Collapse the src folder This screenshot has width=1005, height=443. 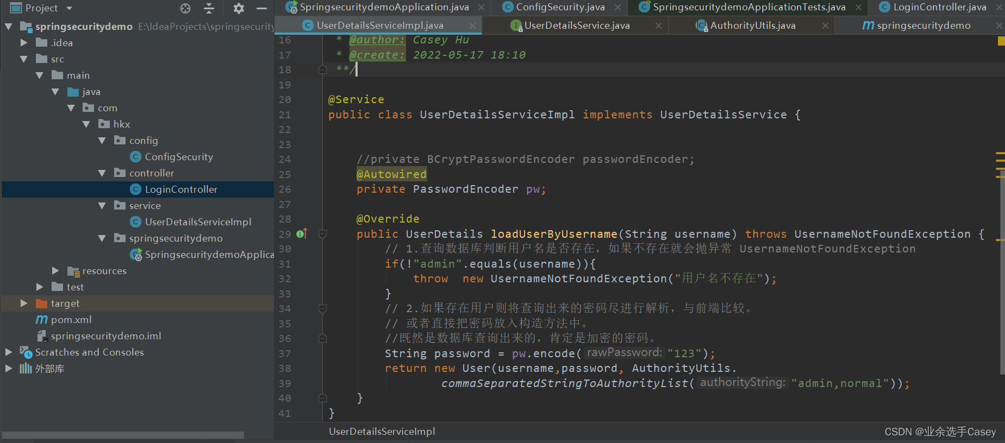tap(24, 59)
